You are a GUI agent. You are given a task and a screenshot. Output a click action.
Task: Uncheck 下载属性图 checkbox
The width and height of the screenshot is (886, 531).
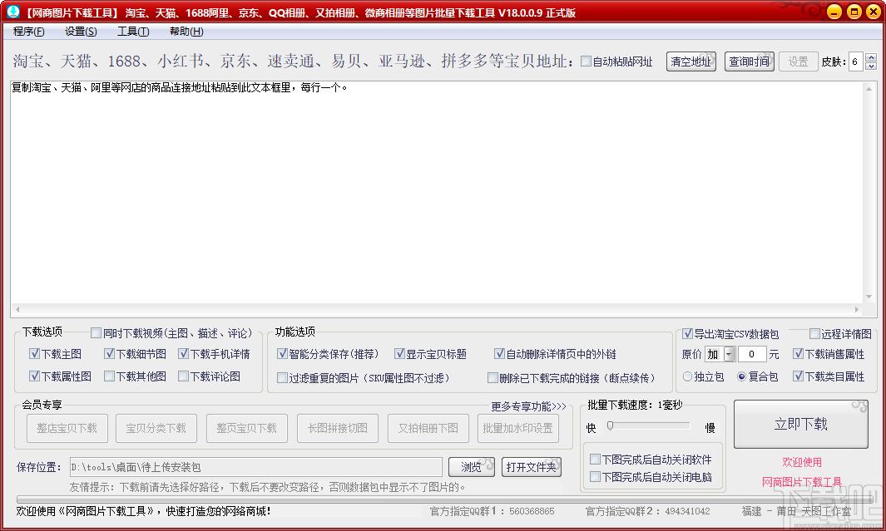pyautogui.click(x=34, y=376)
